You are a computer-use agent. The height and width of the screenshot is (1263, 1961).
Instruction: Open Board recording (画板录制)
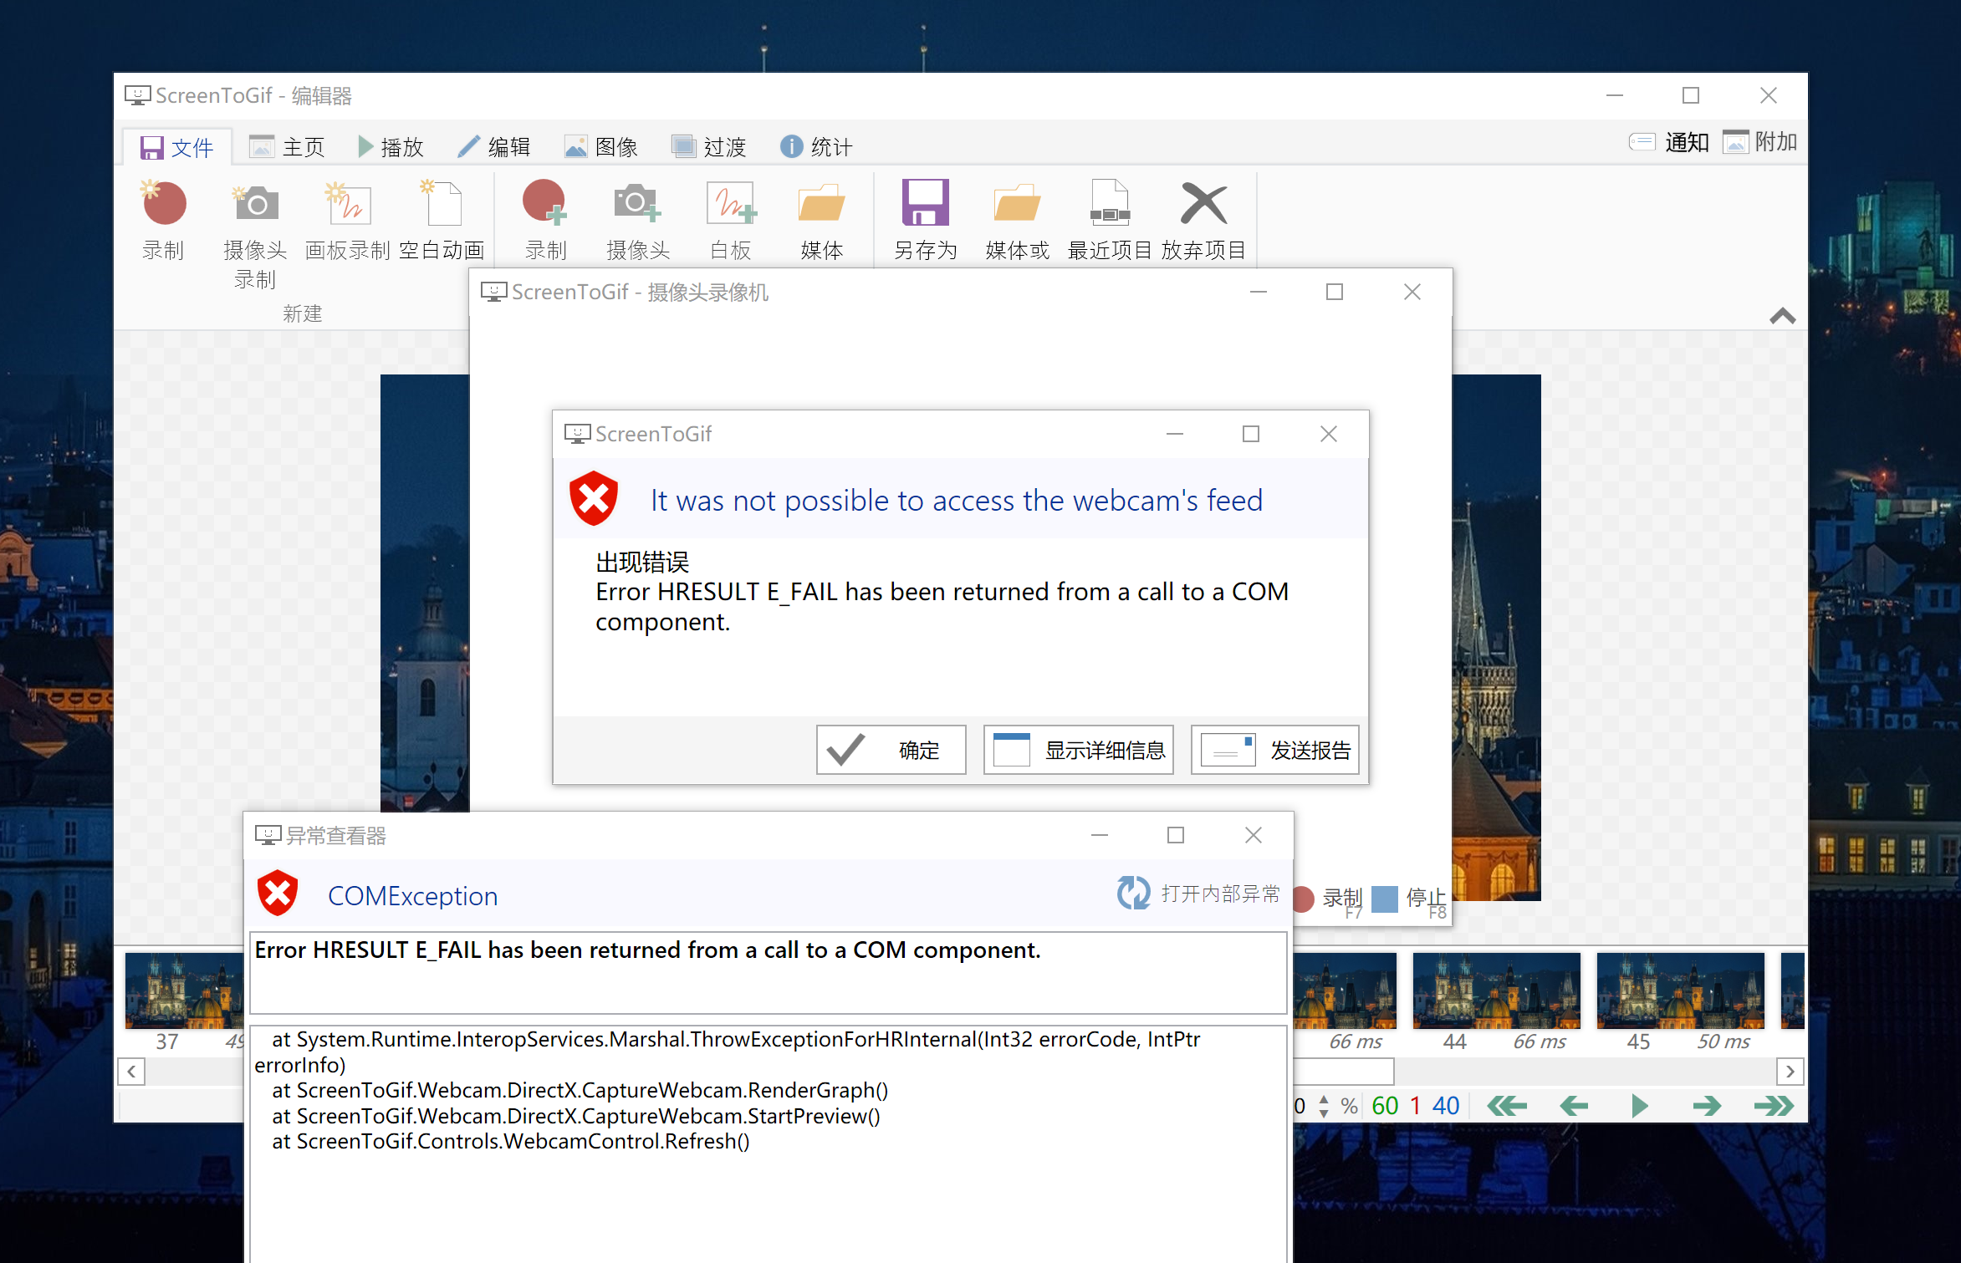click(348, 205)
